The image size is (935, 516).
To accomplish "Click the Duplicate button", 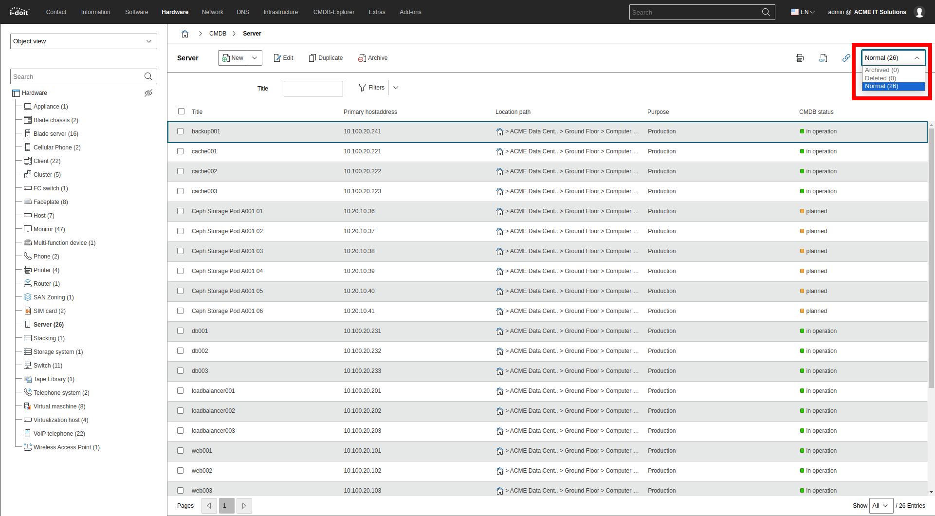I will [x=326, y=58].
